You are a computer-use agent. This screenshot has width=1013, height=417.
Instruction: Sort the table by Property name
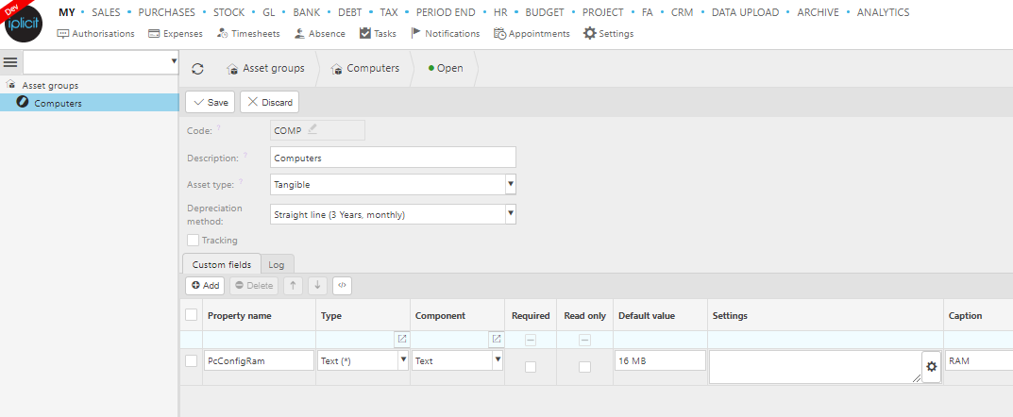(240, 316)
